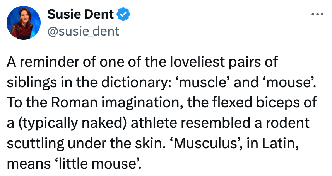Open the three-dot more options menu
Image resolution: width=332 pixels, height=176 pixels.
coord(317,15)
